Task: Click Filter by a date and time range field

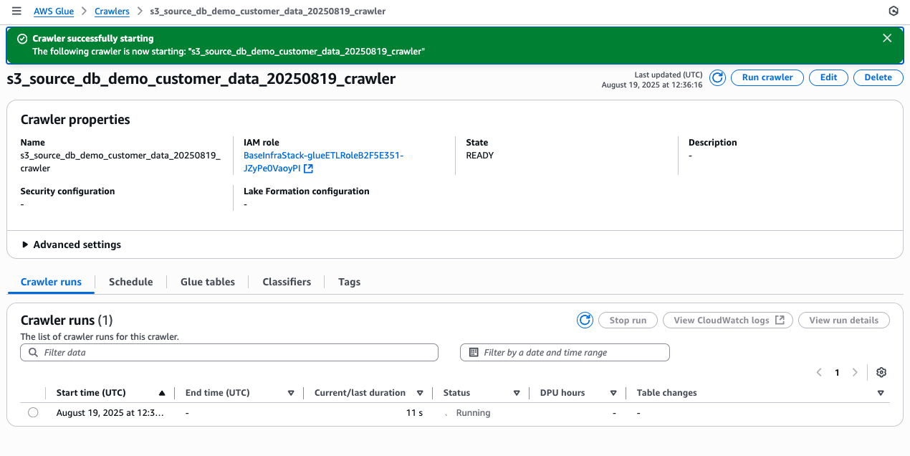Action: pos(565,353)
